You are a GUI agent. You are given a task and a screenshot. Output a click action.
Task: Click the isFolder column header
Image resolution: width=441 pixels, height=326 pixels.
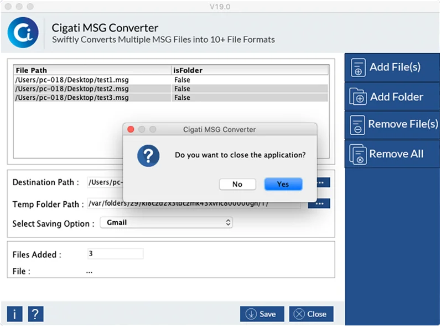[250, 70]
